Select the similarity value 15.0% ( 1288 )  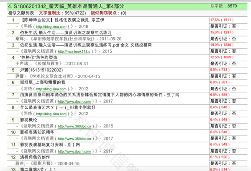tap(222, 45)
